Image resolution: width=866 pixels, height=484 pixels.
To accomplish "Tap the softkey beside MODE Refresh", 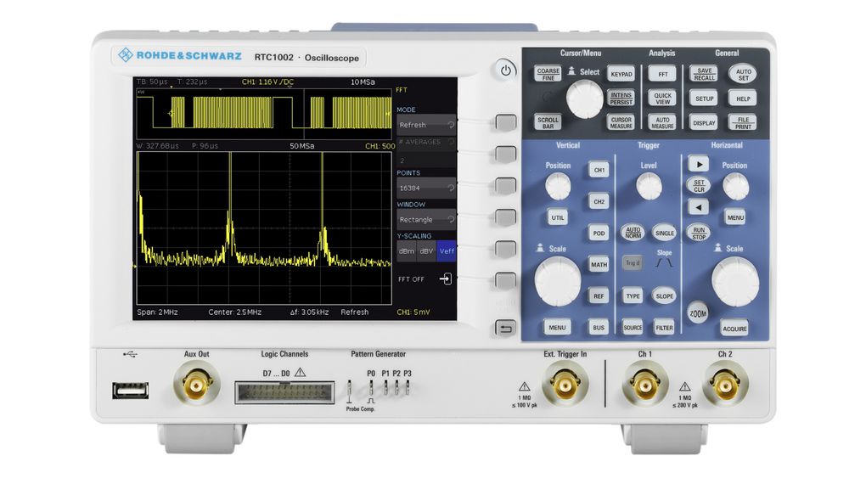I will click(x=505, y=122).
